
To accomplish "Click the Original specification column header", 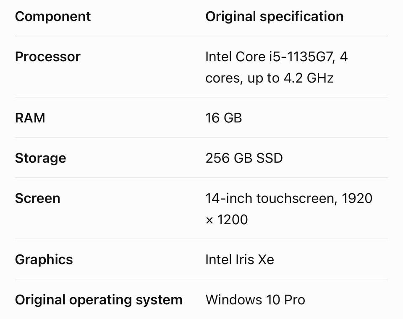I will 274,17.
